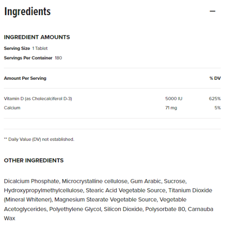Viewport: 225px width, 225px height.
Task: Click Carnauba Wax at the list end
Action: click(x=109, y=214)
